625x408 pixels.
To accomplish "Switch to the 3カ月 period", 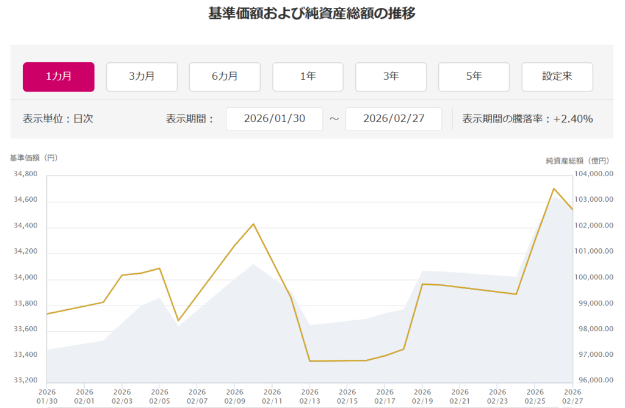I will (x=142, y=77).
